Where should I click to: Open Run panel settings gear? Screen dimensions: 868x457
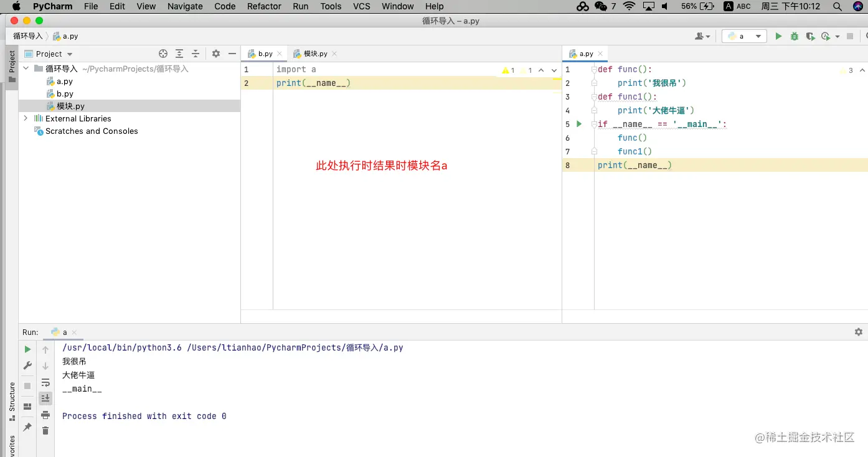[859, 332]
